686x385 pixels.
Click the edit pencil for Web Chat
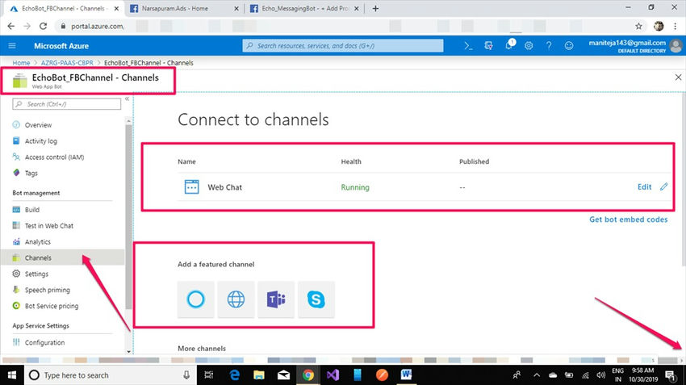(x=663, y=186)
